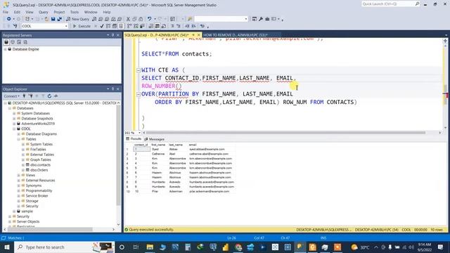Open File Explorer from the taskbar

point(150,247)
